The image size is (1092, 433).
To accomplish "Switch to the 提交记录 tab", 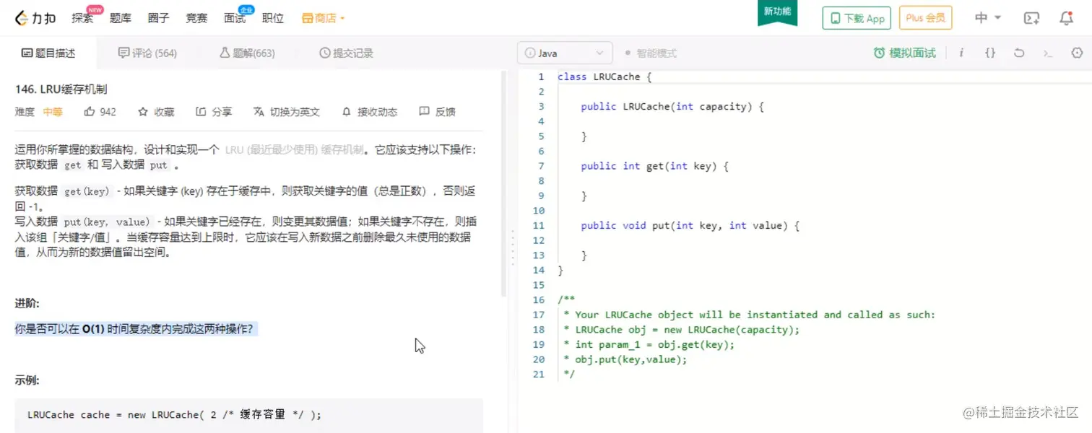I will point(346,53).
